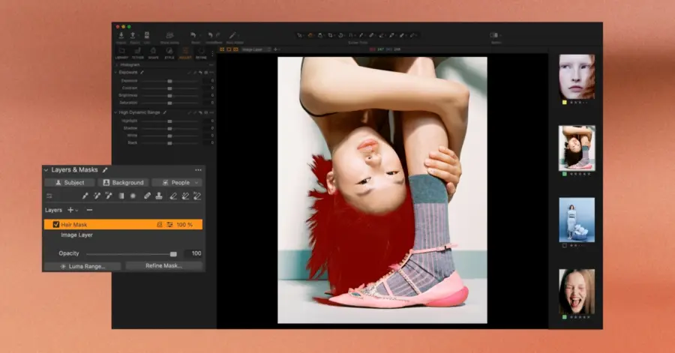The height and width of the screenshot is (353, 675).
Task: Select the Erase Mask tool
Action: [173, 196]
